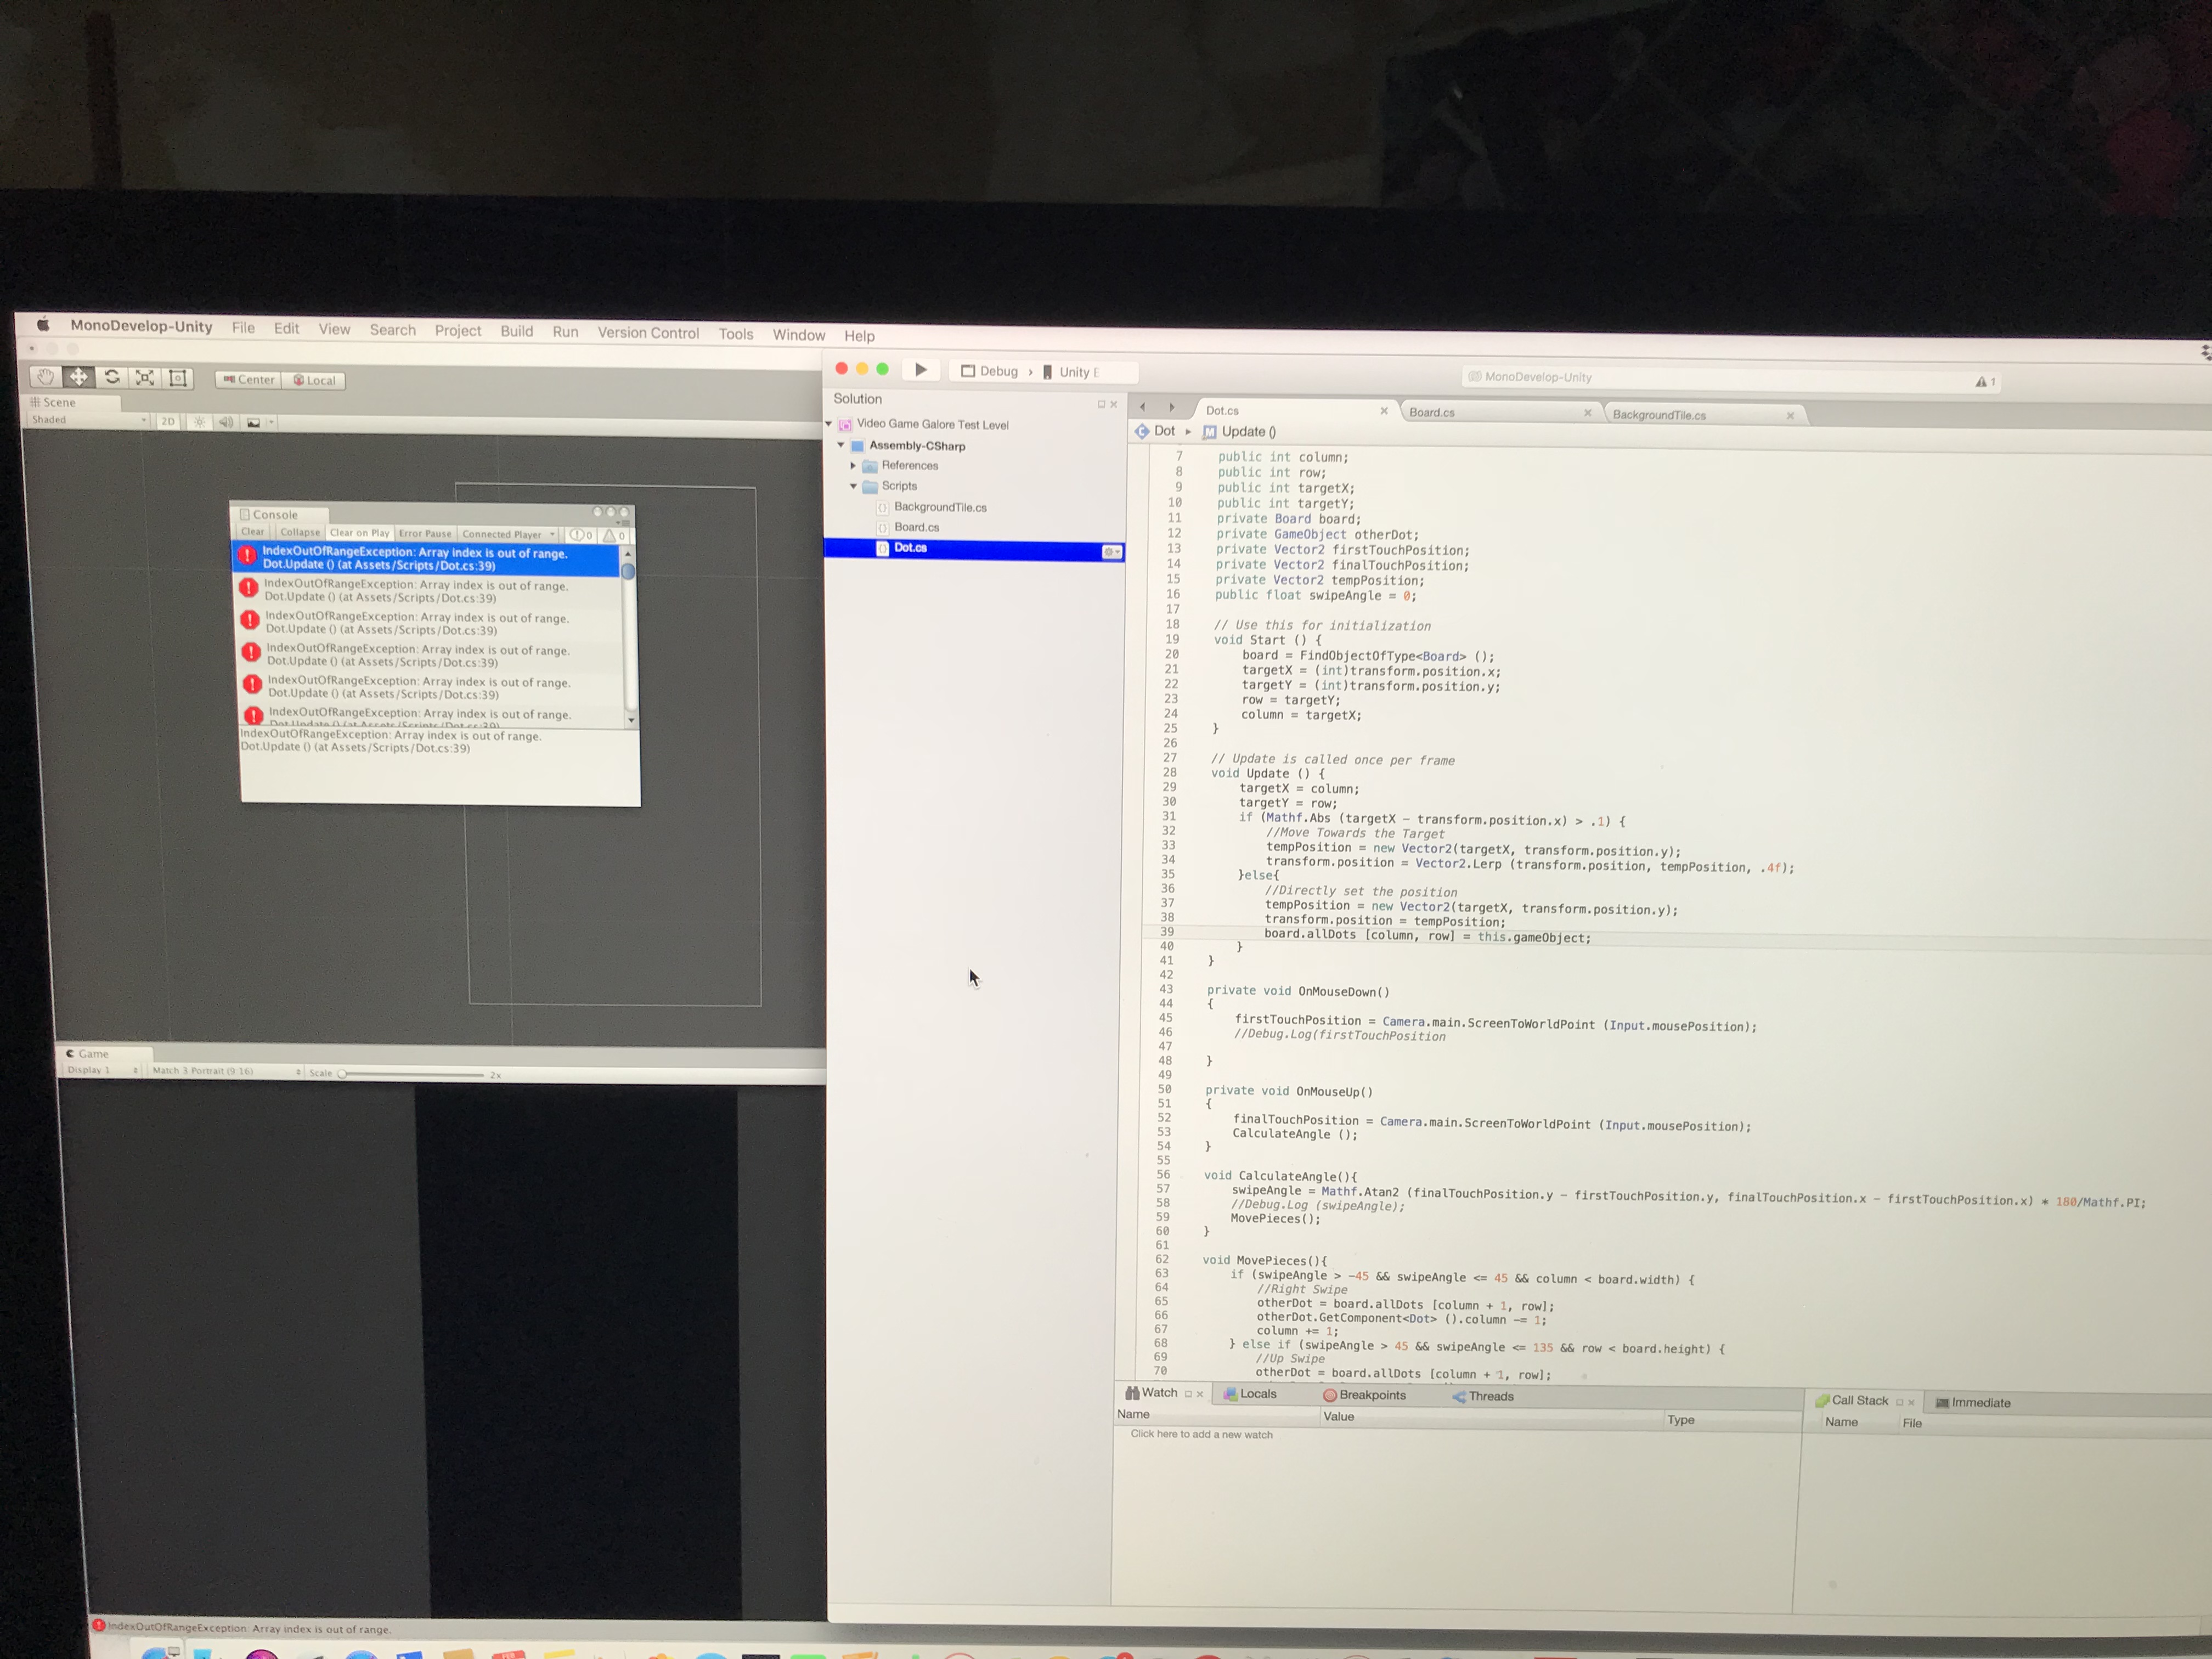Viewport: 2212px width, 1659px height.
Task: Open the Shaded draw mode dropdown
Action: 88,420
